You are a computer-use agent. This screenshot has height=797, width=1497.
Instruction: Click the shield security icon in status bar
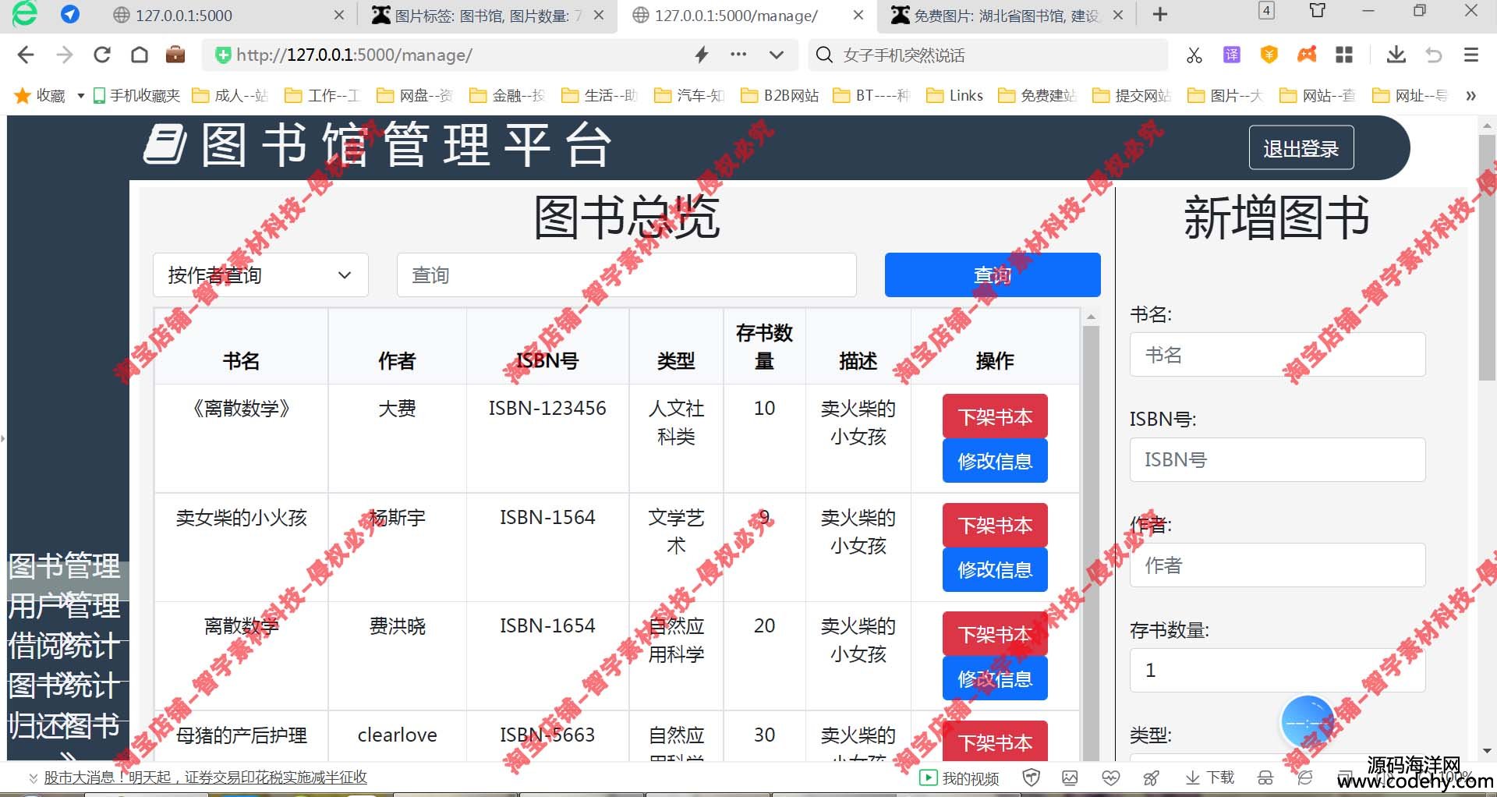click(x=1032, y=778)
